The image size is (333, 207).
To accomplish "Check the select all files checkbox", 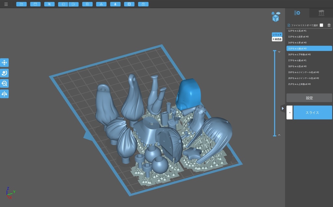I will click(x=321, y=25).
